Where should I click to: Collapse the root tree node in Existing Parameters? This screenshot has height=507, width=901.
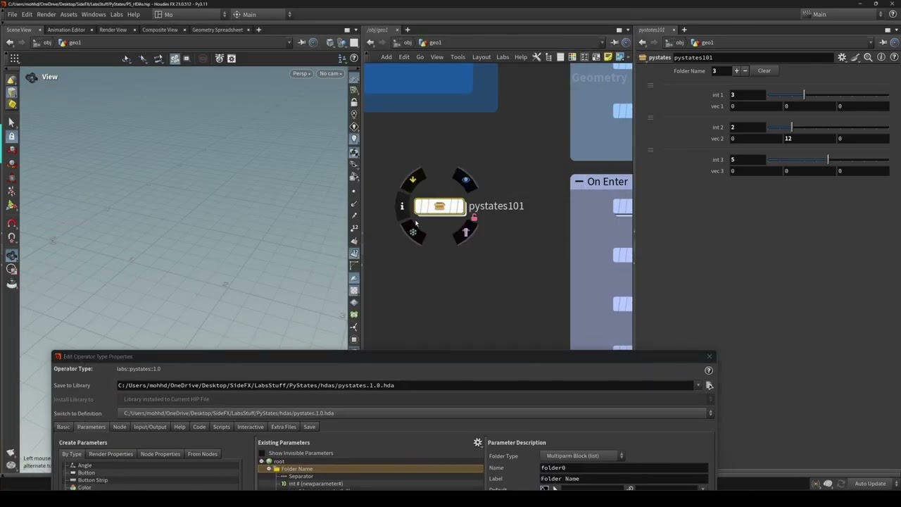262,461
